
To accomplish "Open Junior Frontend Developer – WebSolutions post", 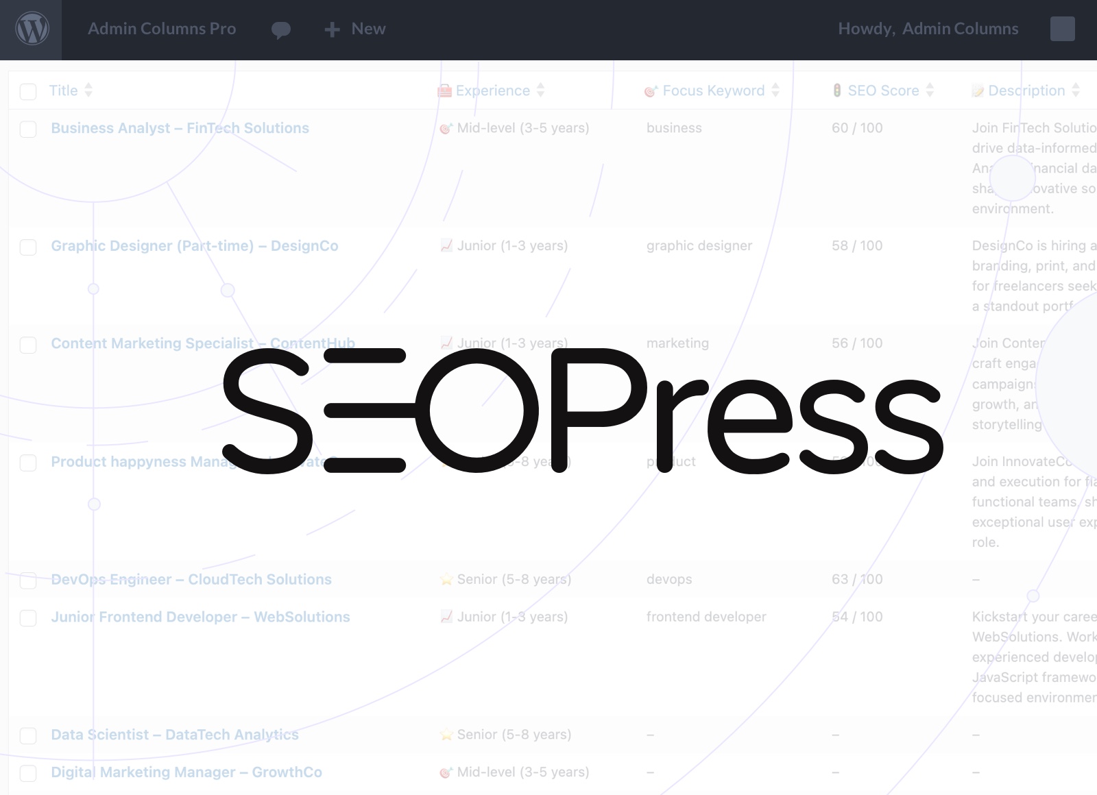I will (200, 617).
